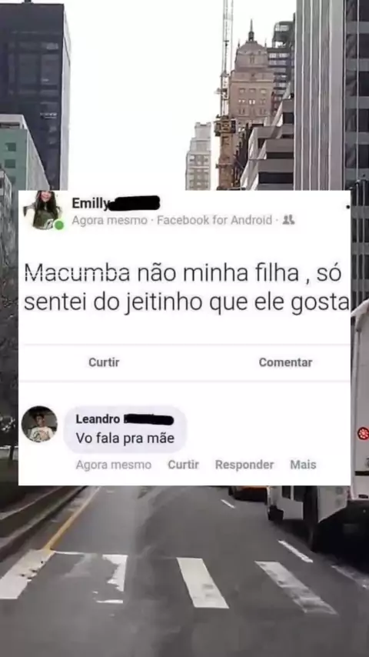Click the green online status dot

(x=59, y=225)
